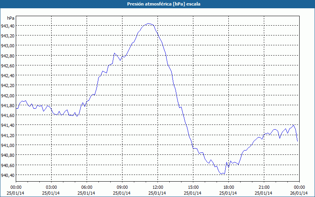Select the 941,60 pressure axis label
315x197 pixels.
coord(7,115)
